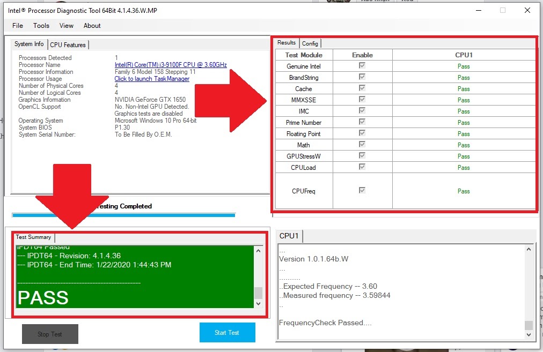543x352 pixels.
Task: Select the Config tab
Action: coord(310,43)
